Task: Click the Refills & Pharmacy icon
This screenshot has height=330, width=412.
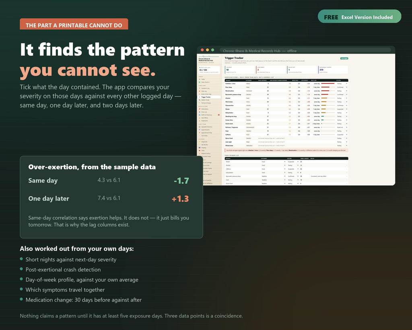Action: [x=200, y=115]
